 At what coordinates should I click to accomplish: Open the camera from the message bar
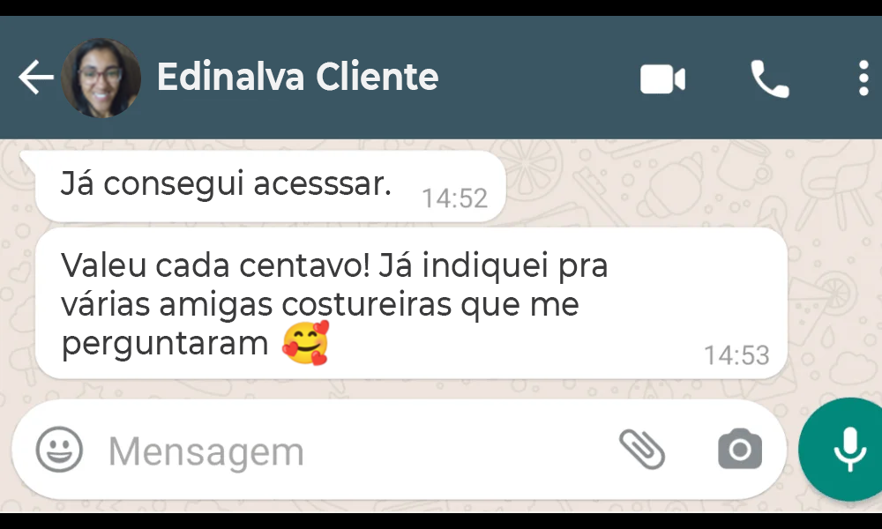click(740, 449)
